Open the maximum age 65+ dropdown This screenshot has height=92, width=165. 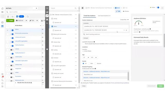[94, 57]
